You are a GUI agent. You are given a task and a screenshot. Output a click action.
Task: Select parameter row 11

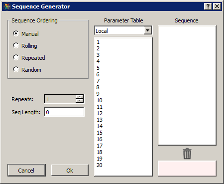tap(123, 107)
